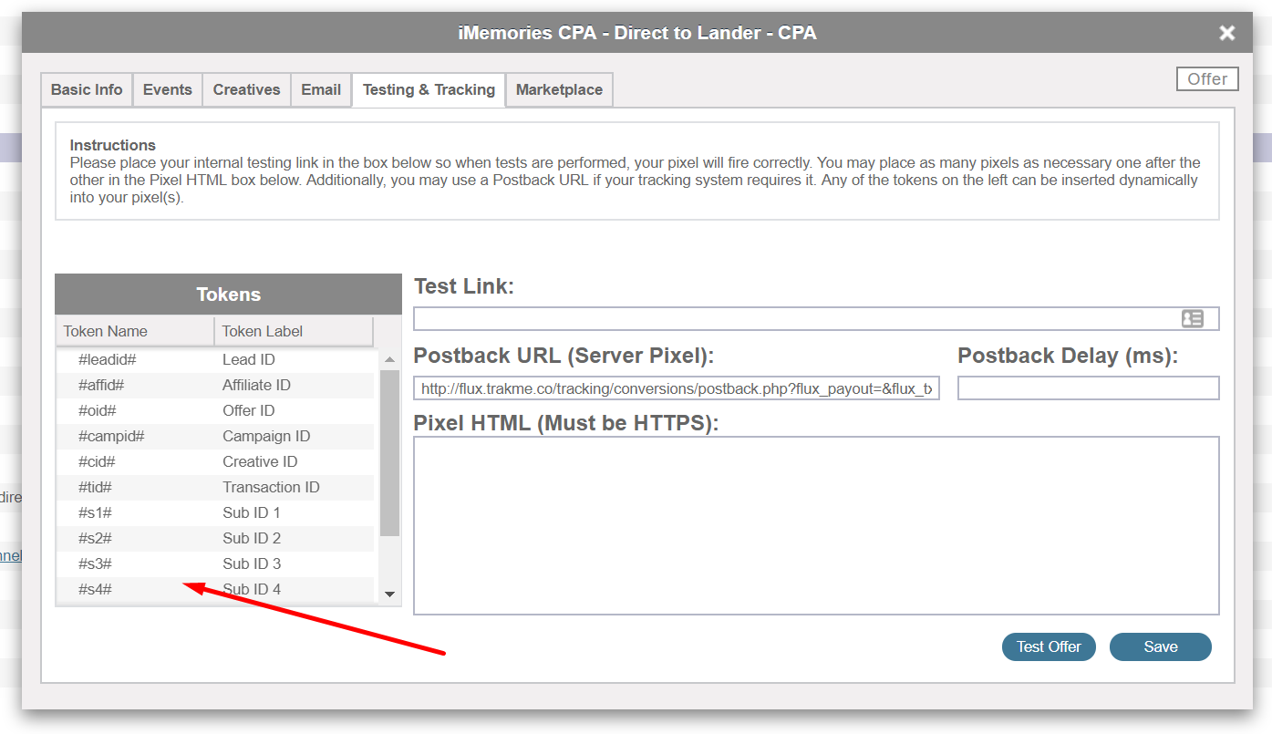Select the #campid# token
Viewport: 1272px width, 734px height.
pos(111,436)
